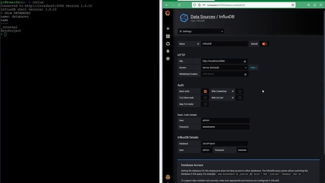
Task: Click the info icon beside Name label
Action: pos(198,44)
